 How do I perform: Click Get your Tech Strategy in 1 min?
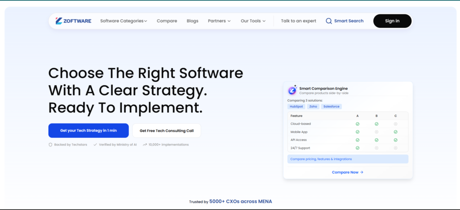point(88,130)
